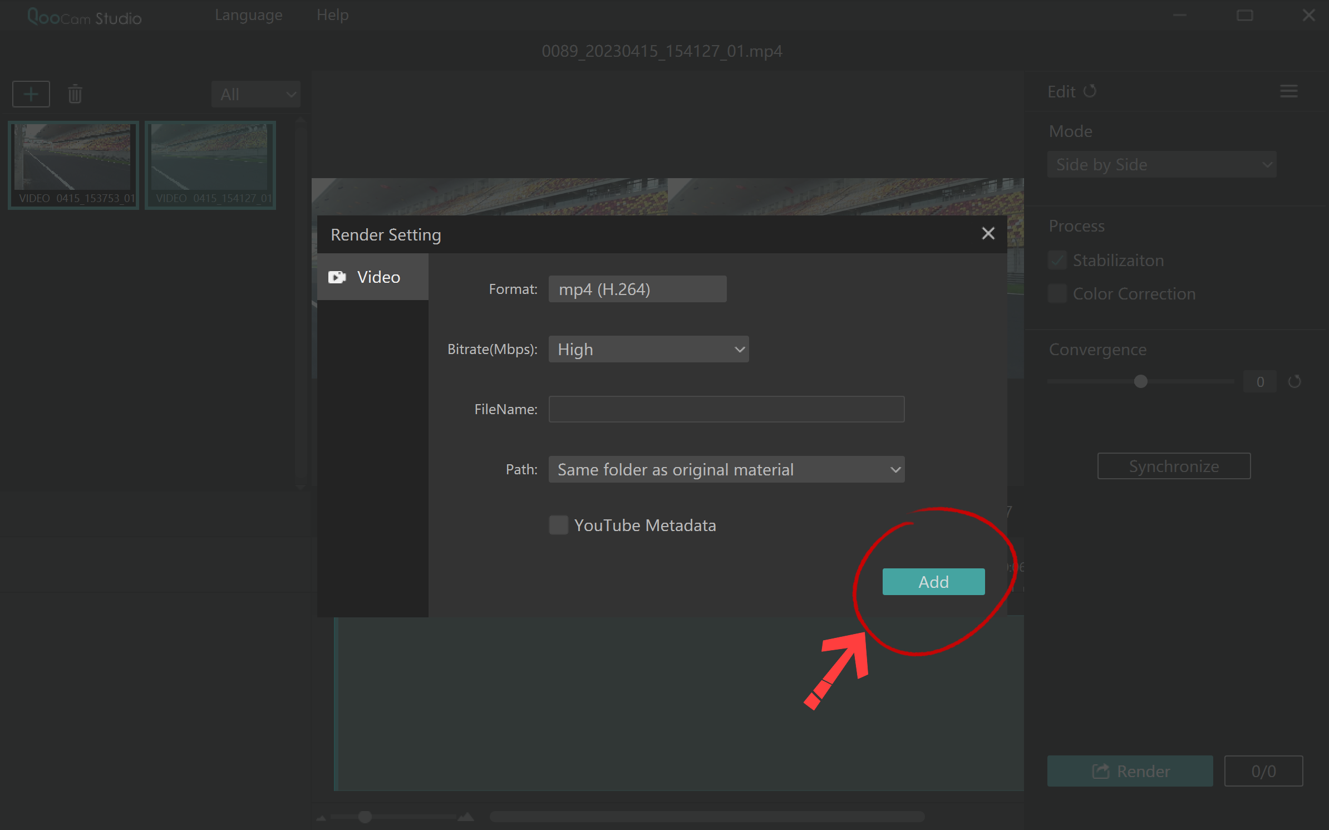
Task: Close the Render Setting dialog
Action: (x=988, y=233)
